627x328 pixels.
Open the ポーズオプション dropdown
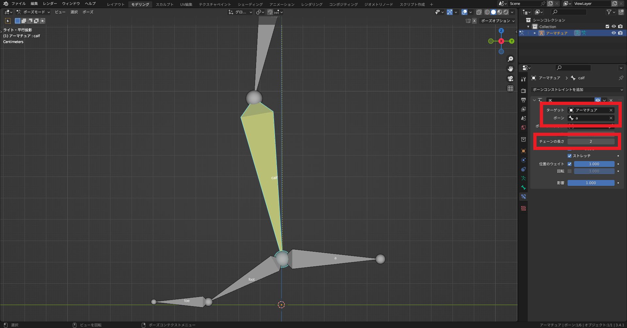pyautogui.click(x=497, y=21)
